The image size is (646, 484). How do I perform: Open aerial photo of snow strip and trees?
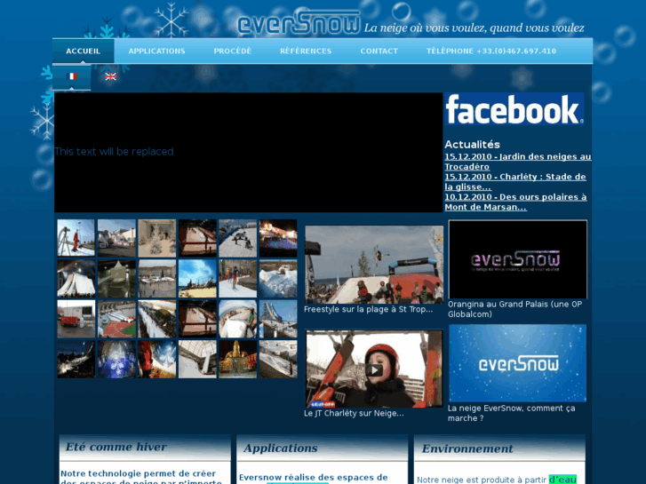[157, 319]
